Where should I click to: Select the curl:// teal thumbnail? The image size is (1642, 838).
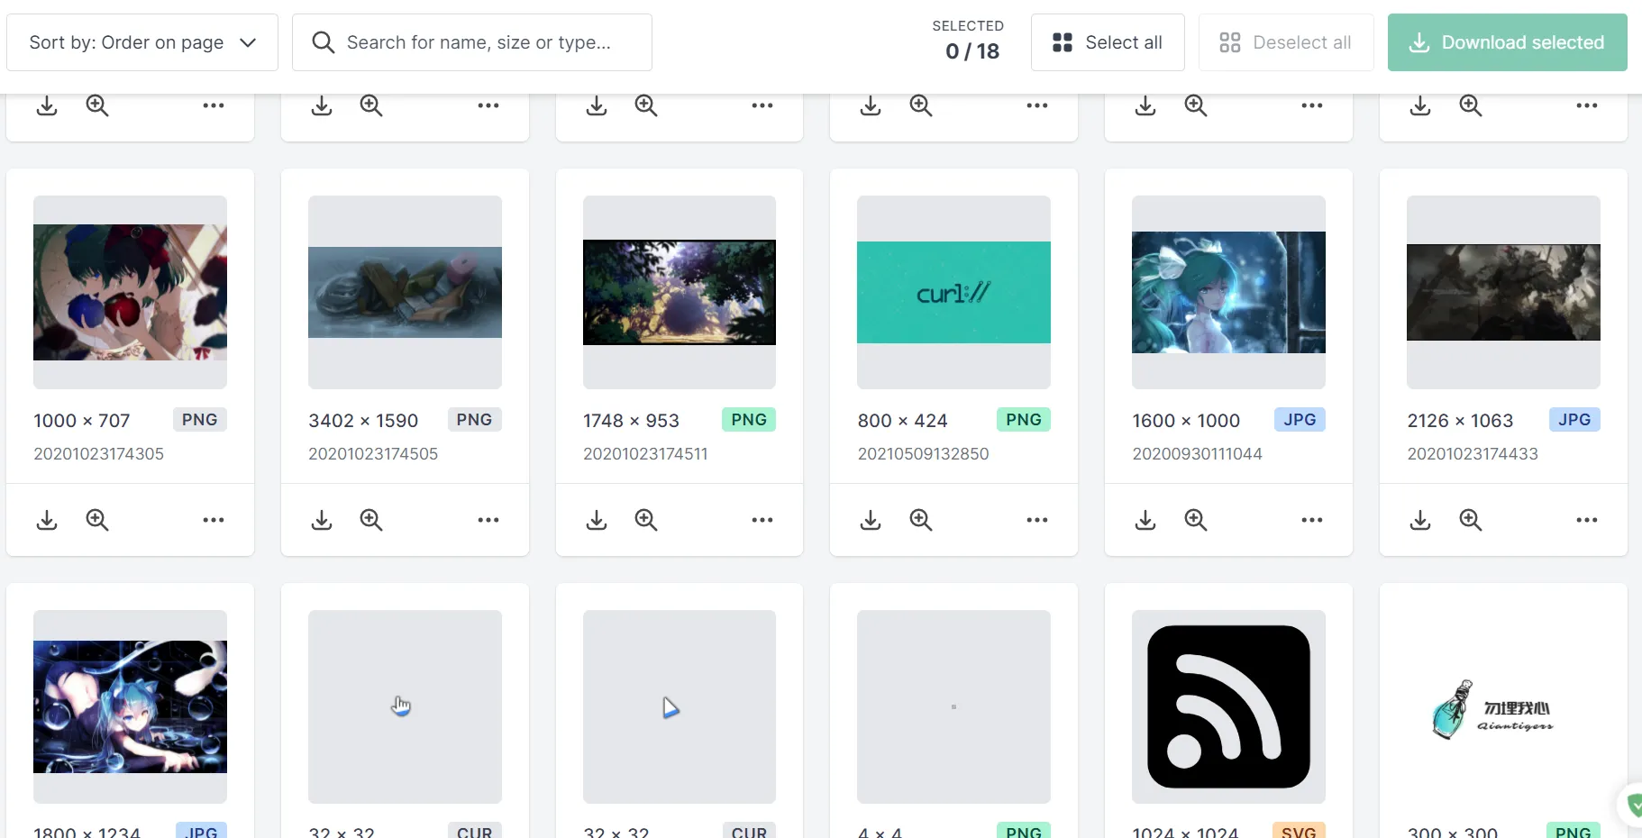tap(953, 292)
